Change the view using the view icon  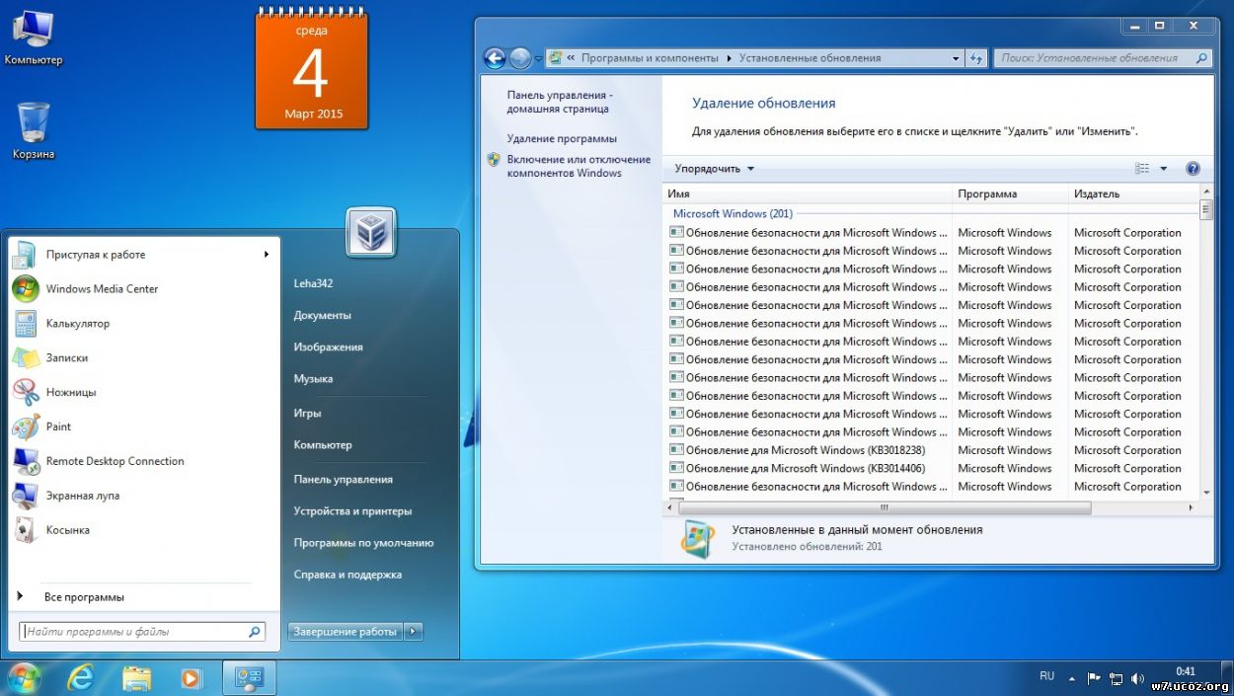coord(1142,169)
